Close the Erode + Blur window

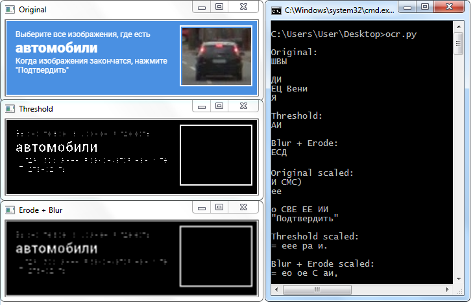coord(243,208)
